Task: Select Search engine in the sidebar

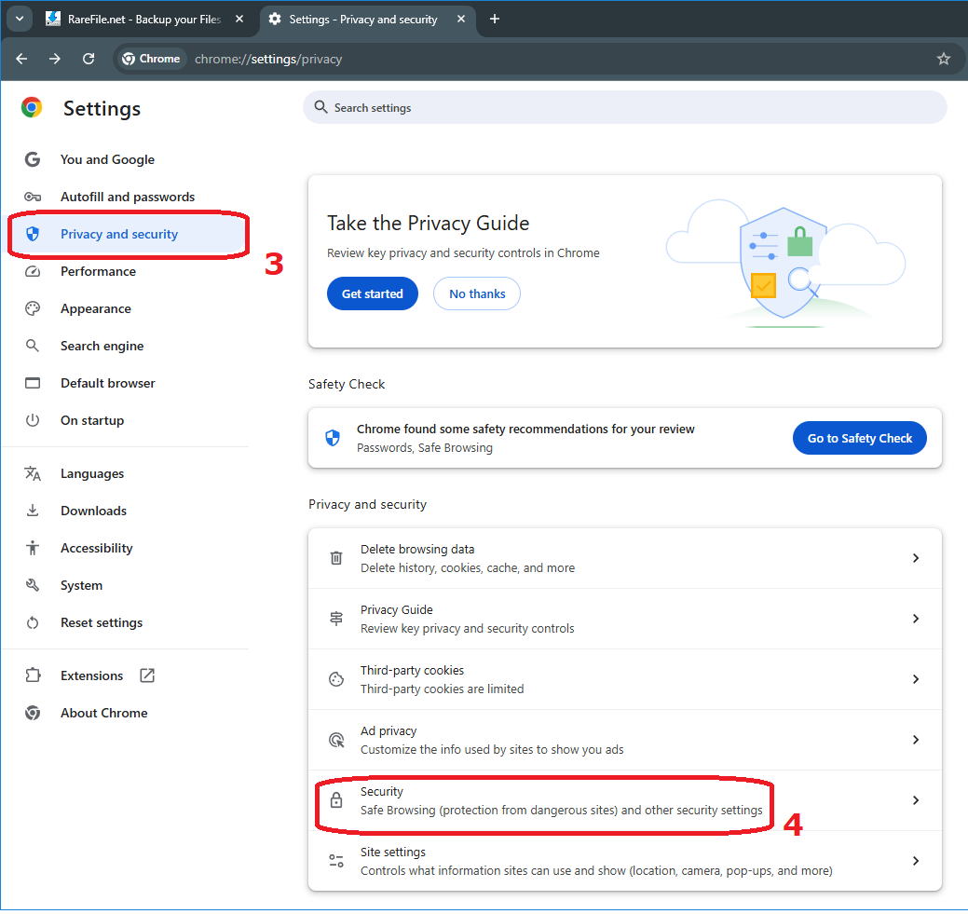Action: [102, 346]
